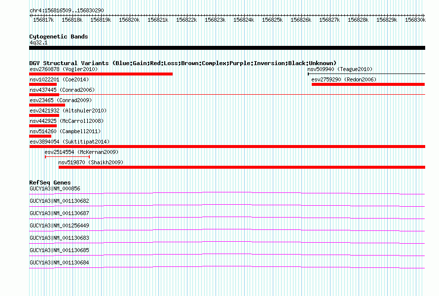Viewport: 439px width, 296px height.
Task: Open the nsv1022201 (Coe2014) variant
Action: pyautogui.click(x=59, y=79)
